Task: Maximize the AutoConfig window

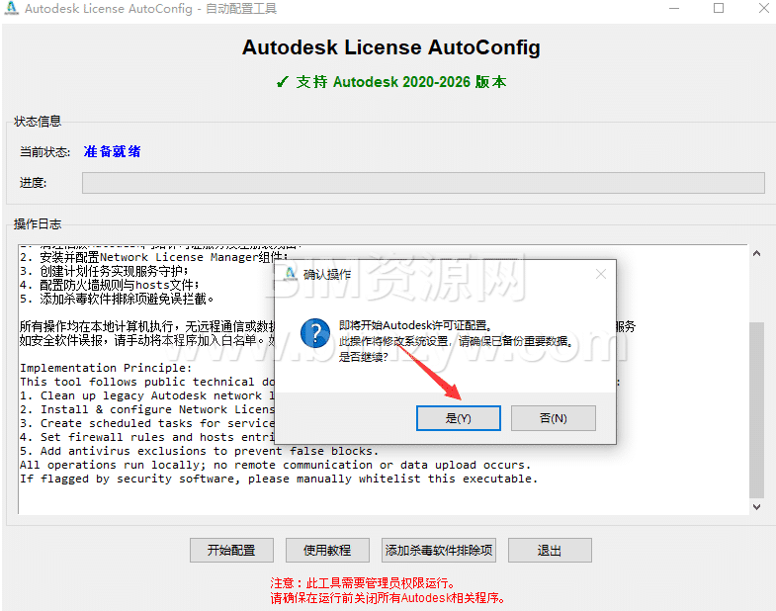Action: (x=719, y=9)
